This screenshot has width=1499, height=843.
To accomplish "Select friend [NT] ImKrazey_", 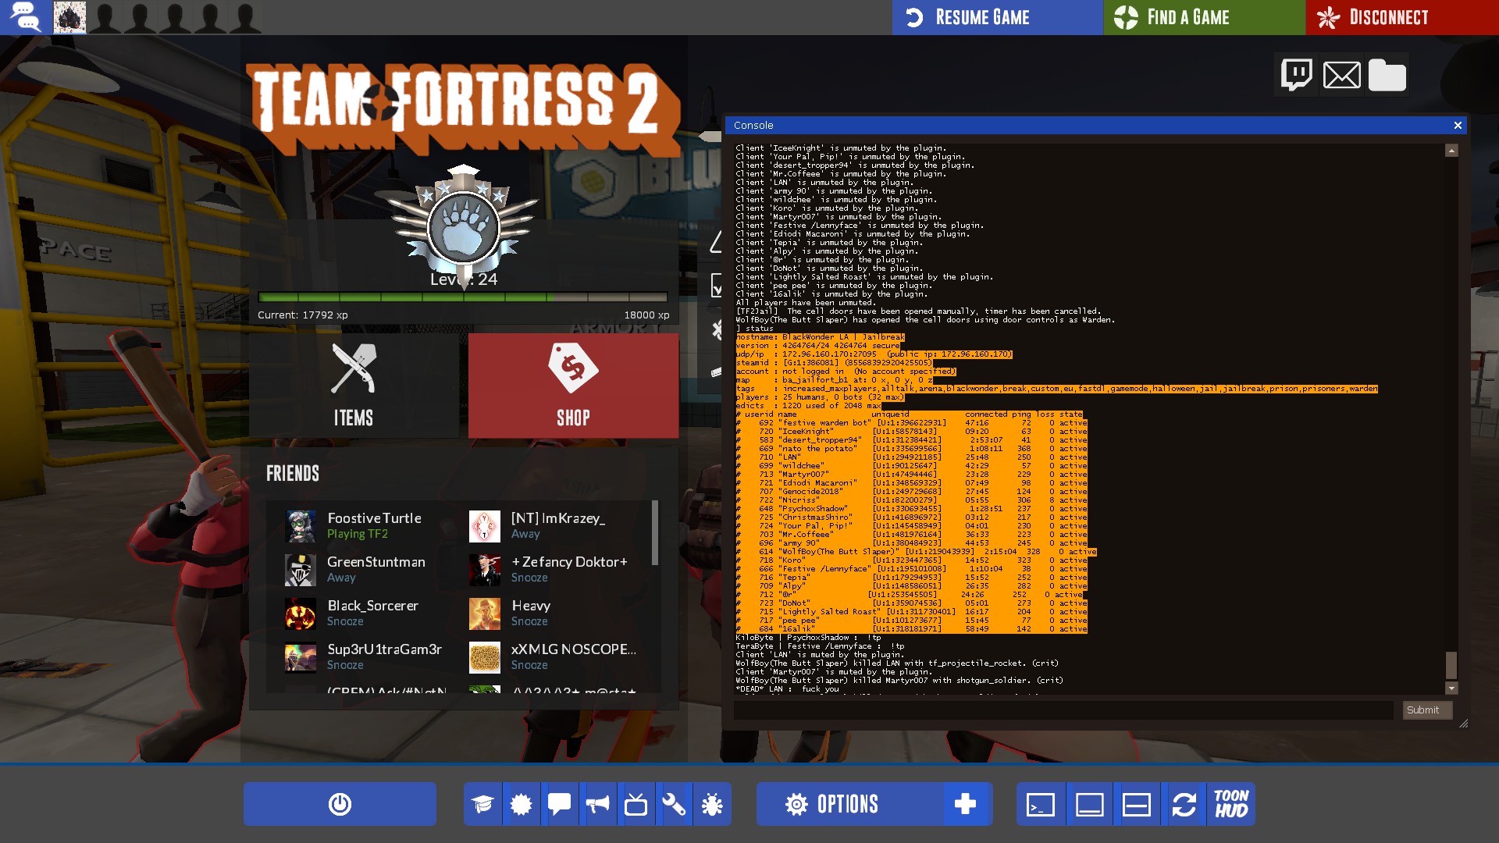I will click(x=557, y=525).
